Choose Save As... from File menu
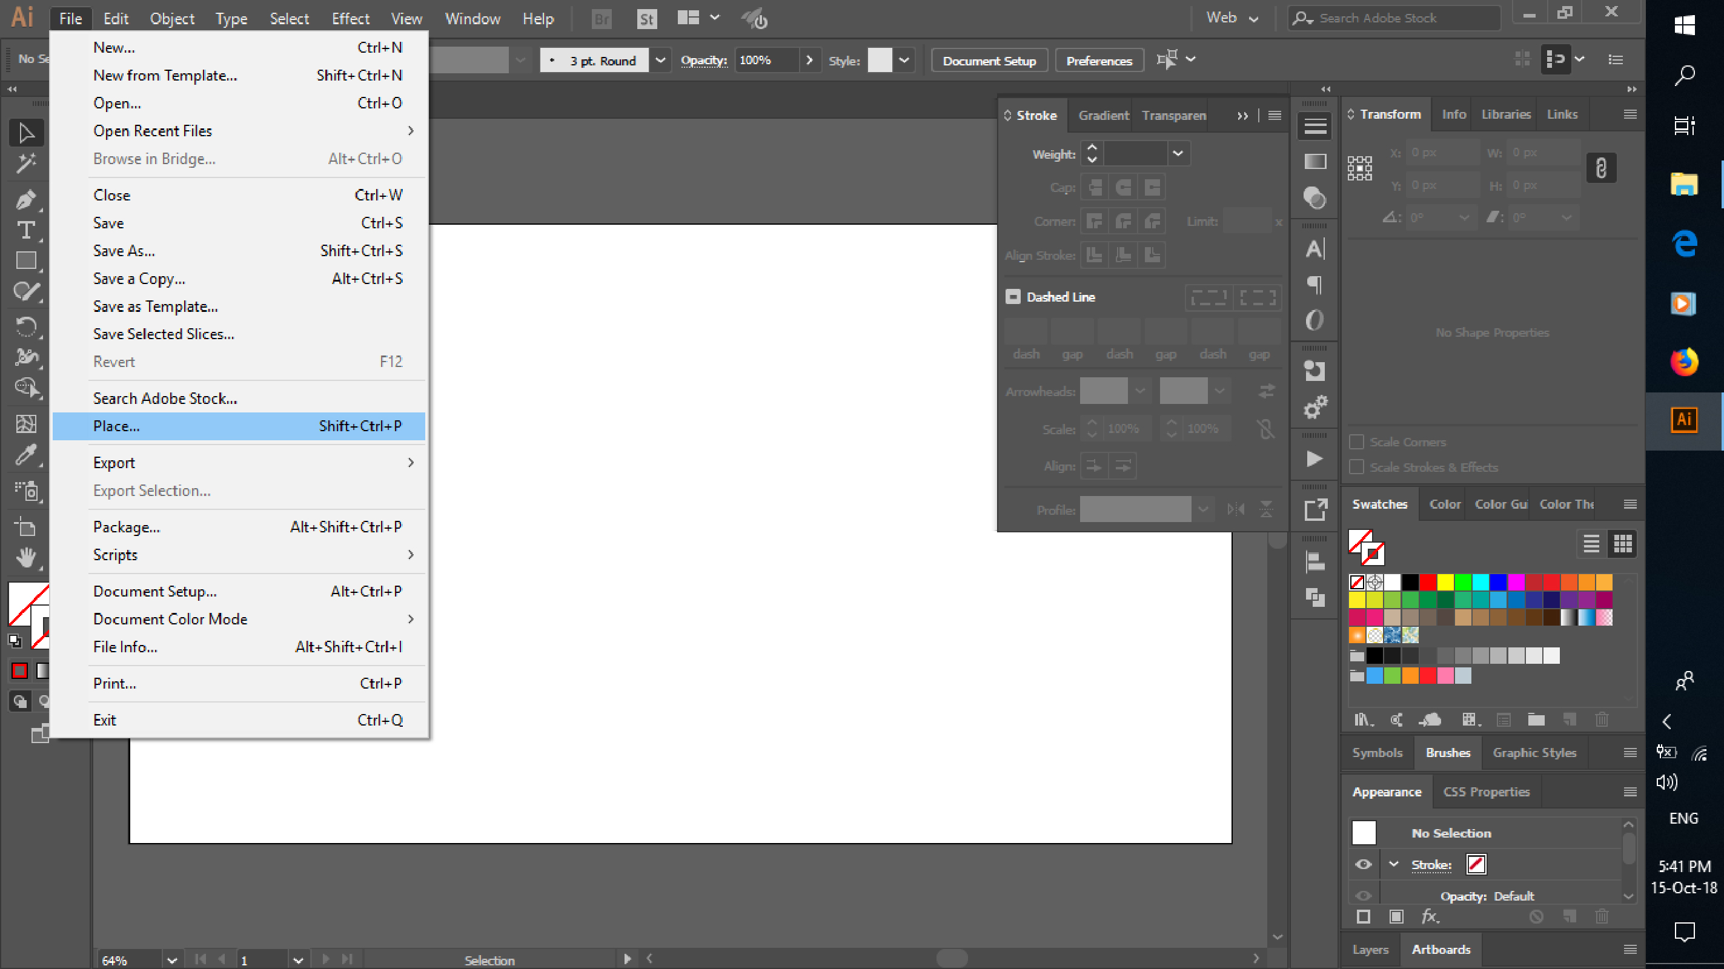This screenshot has height=969, width=1724. [239, 251]
